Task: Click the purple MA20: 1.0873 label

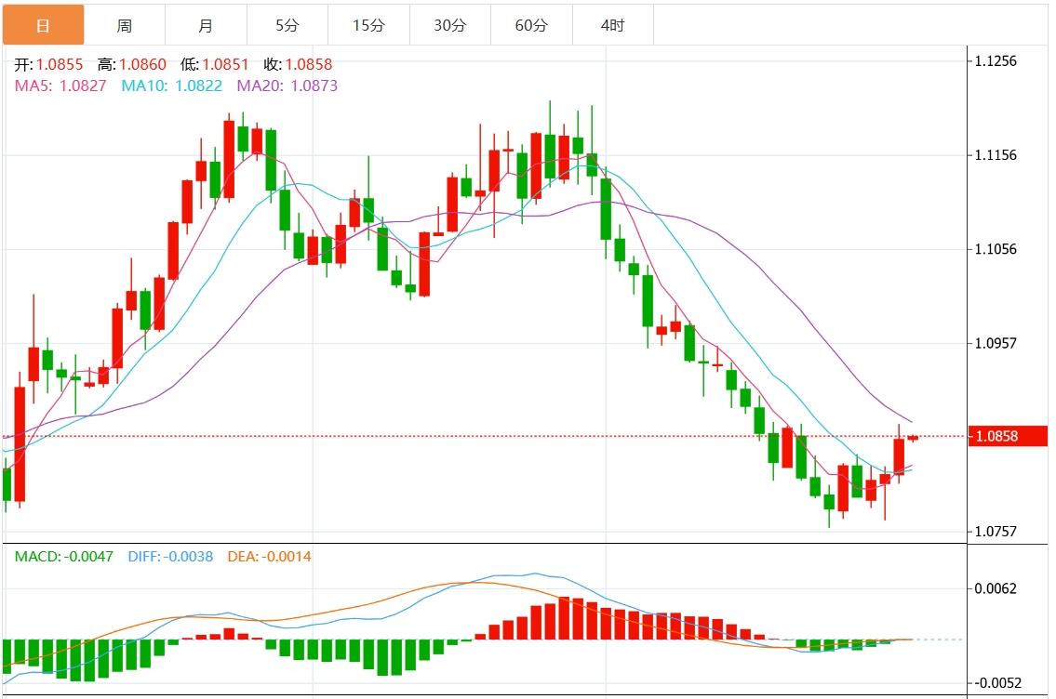Action: click(287, 86)
